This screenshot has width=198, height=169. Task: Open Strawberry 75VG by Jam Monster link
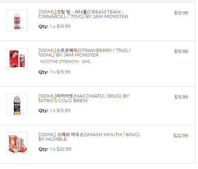pos(85,53)
